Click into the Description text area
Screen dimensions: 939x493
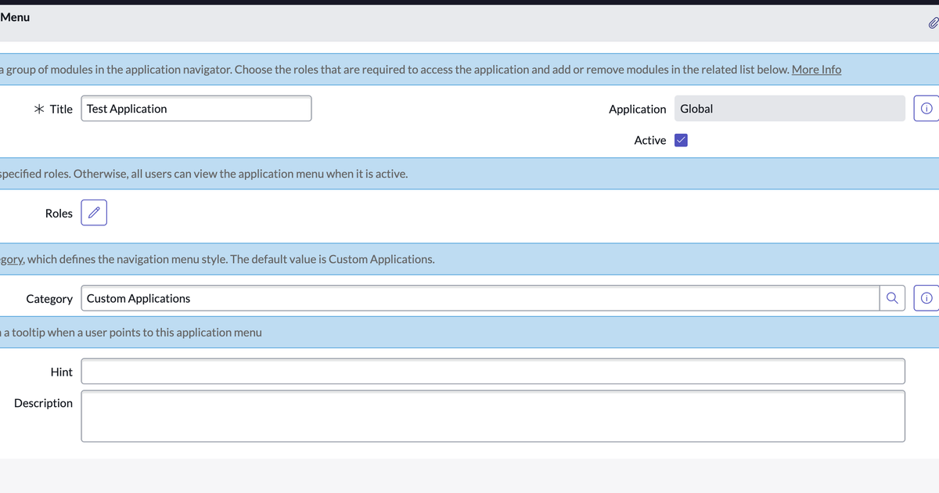(x=493, y=416)
